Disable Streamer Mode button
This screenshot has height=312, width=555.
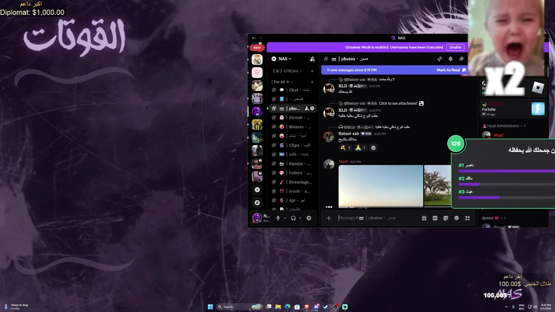click(455, 47)
